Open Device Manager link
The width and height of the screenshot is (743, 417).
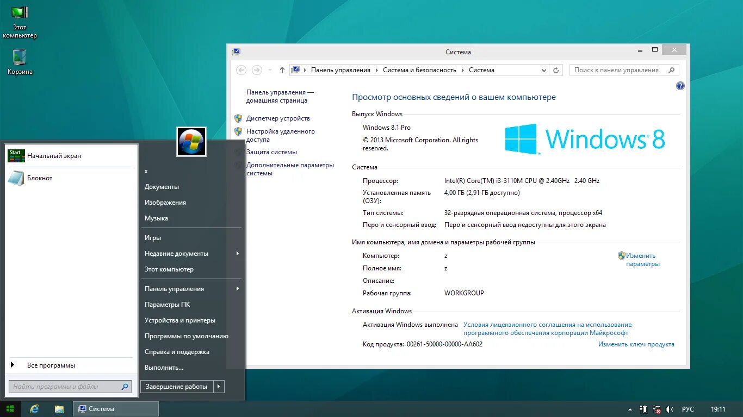(278, 118)
